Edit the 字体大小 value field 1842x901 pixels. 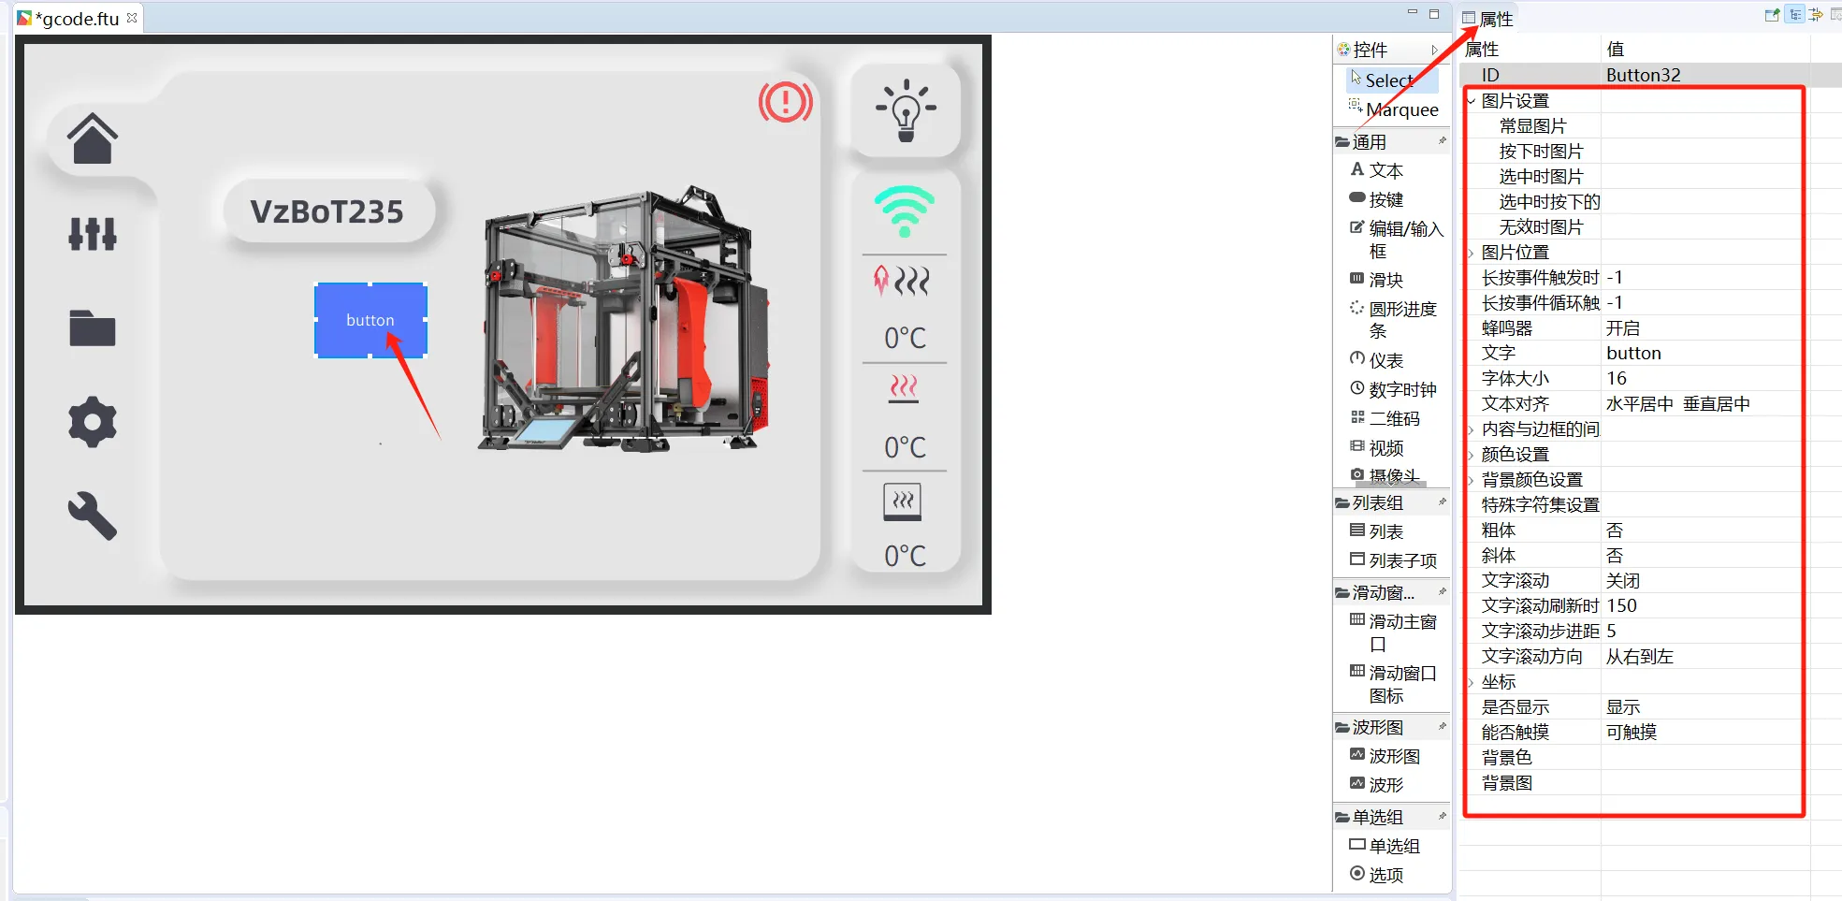1703,379
